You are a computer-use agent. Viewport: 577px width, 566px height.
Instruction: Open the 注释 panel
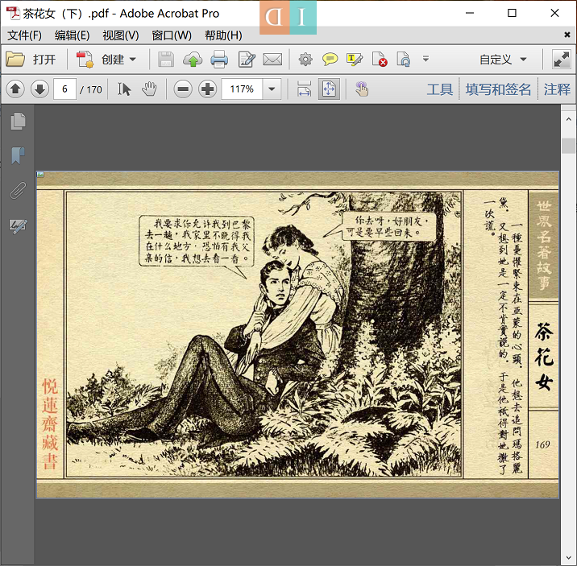click(x=557, y=89)
